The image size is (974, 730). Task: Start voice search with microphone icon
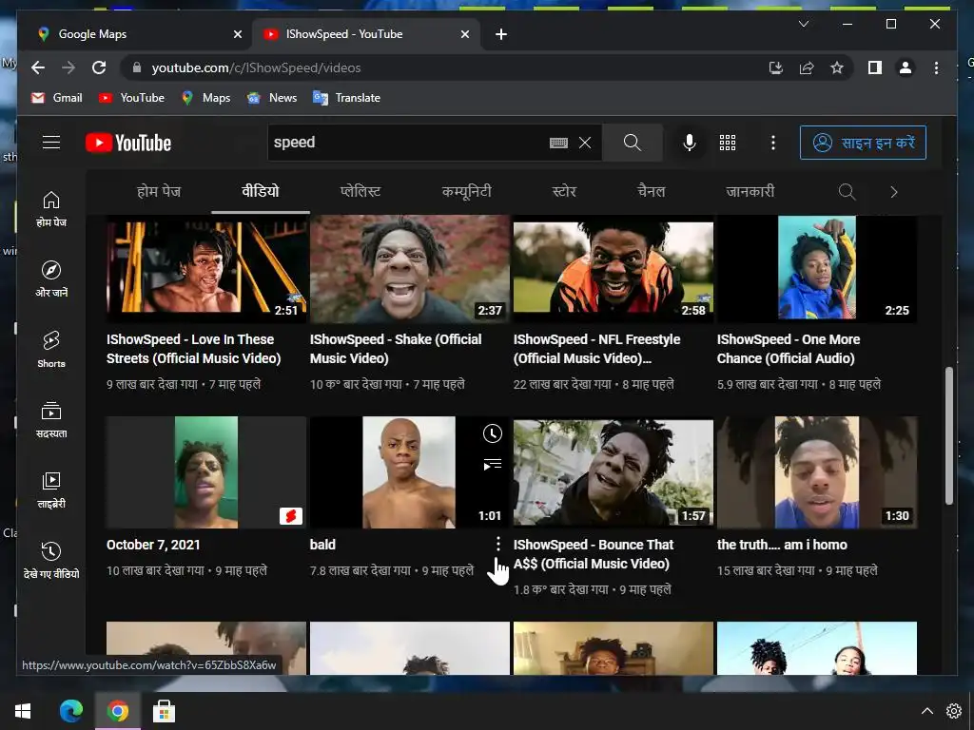(689, 143)
